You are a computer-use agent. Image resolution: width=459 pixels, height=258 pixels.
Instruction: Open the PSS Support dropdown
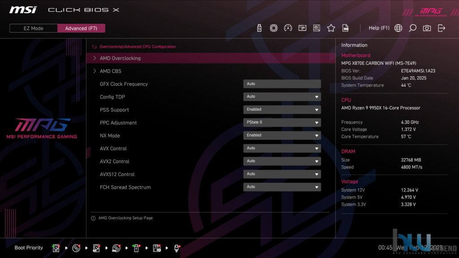click(282, 110)
